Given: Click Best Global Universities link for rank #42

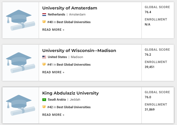Looking at the screenshot, I should click(73, 107).
